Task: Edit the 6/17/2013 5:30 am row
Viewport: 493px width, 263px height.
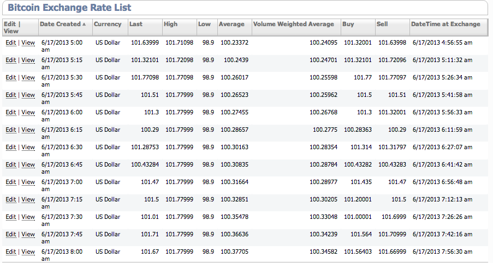Action: pos(11,78)
